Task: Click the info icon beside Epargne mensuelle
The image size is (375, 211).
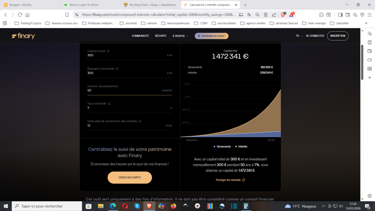Action: [117, 68]
